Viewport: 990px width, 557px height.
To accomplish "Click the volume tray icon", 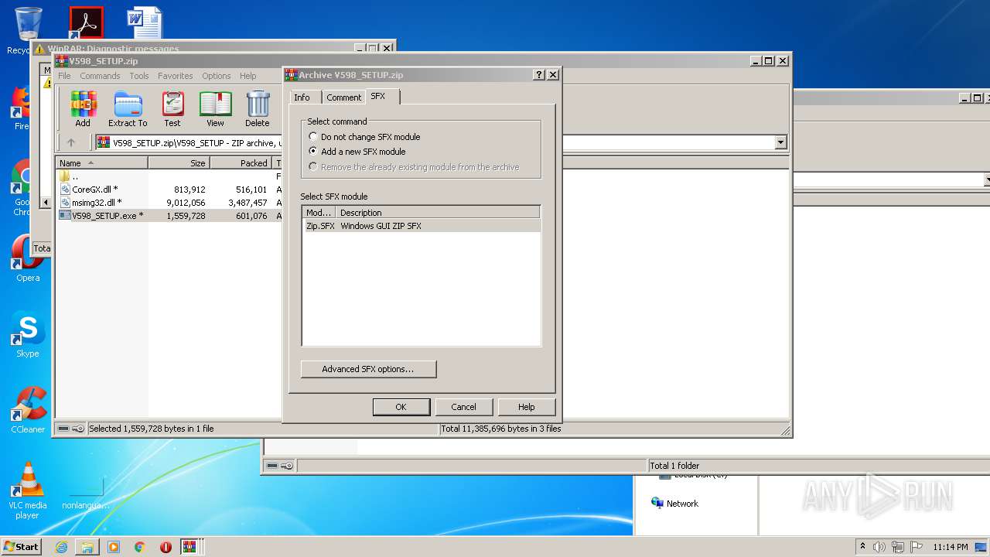I will (x=879, y=547).
